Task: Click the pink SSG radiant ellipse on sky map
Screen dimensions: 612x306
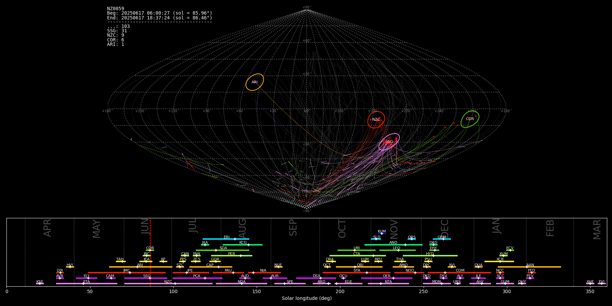Action: click(x=389, y=142)
